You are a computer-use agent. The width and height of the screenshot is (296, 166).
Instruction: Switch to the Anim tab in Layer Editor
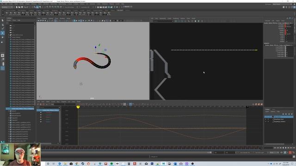click(x=273, y=109)
